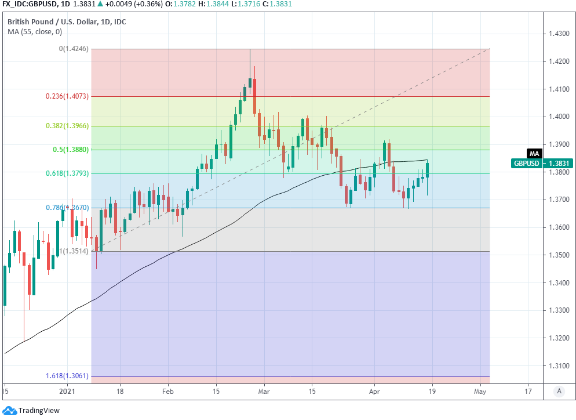Screen dimensions: 576x420
Task: Click the 1.4000 label on the price axis
Action: coord(559,117)
